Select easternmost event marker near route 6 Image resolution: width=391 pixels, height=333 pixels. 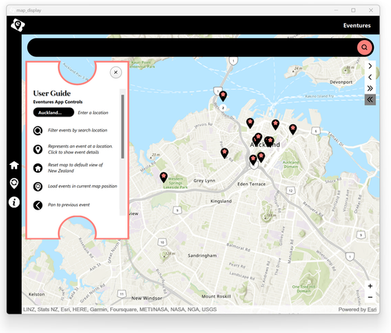click(x=293, y=129)
